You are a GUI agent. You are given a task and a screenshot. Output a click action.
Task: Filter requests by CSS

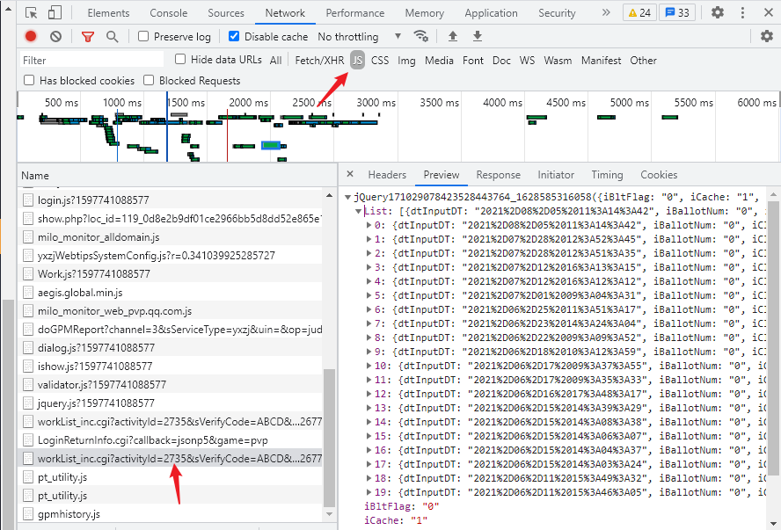(380, 61)
